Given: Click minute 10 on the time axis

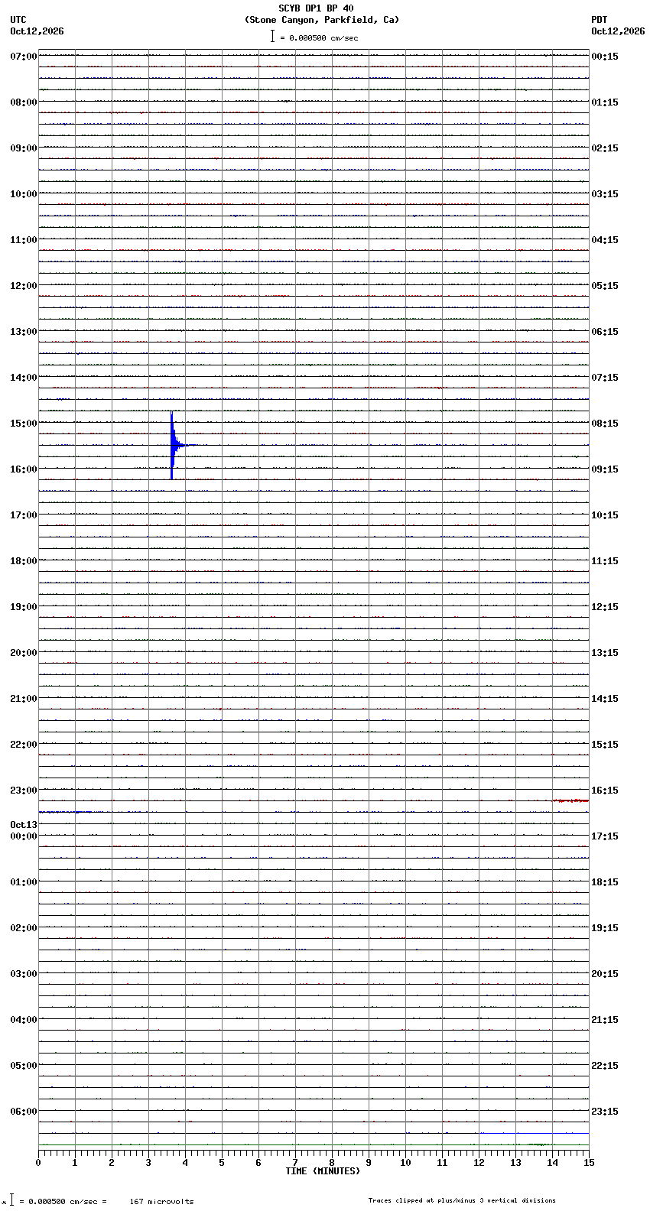Looking at the screenshot, I should (x=405, y=1163).
